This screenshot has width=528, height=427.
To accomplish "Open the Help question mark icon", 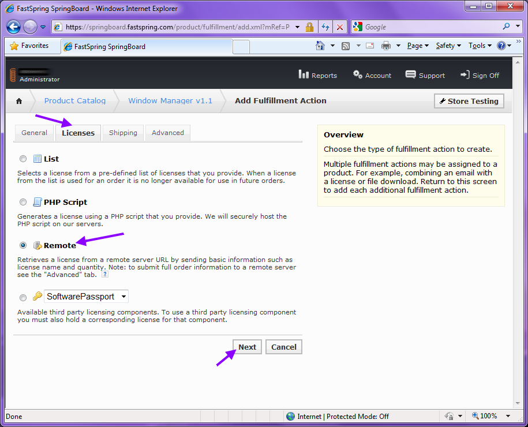I will (501, 46).
